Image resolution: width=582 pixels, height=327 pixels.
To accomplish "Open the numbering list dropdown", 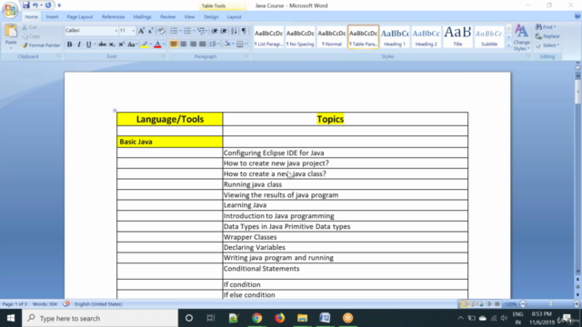I will click(x=194, y=31).
